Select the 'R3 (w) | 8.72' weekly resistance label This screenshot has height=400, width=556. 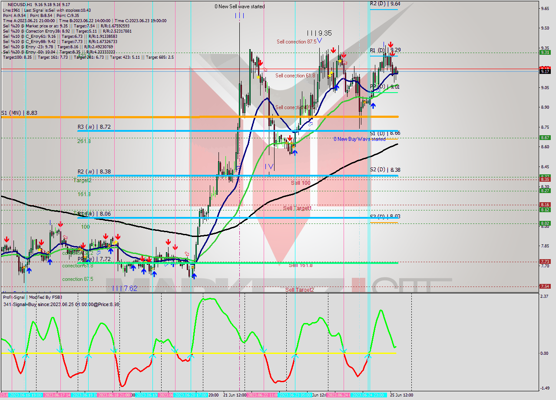click(94, 127)
